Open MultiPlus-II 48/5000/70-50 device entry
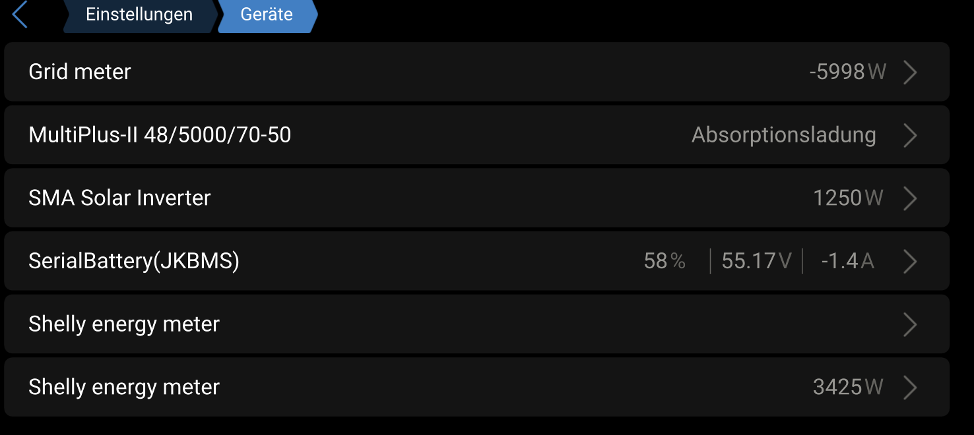The width and height of the screenshot is (974, 435). click(476, 135)
